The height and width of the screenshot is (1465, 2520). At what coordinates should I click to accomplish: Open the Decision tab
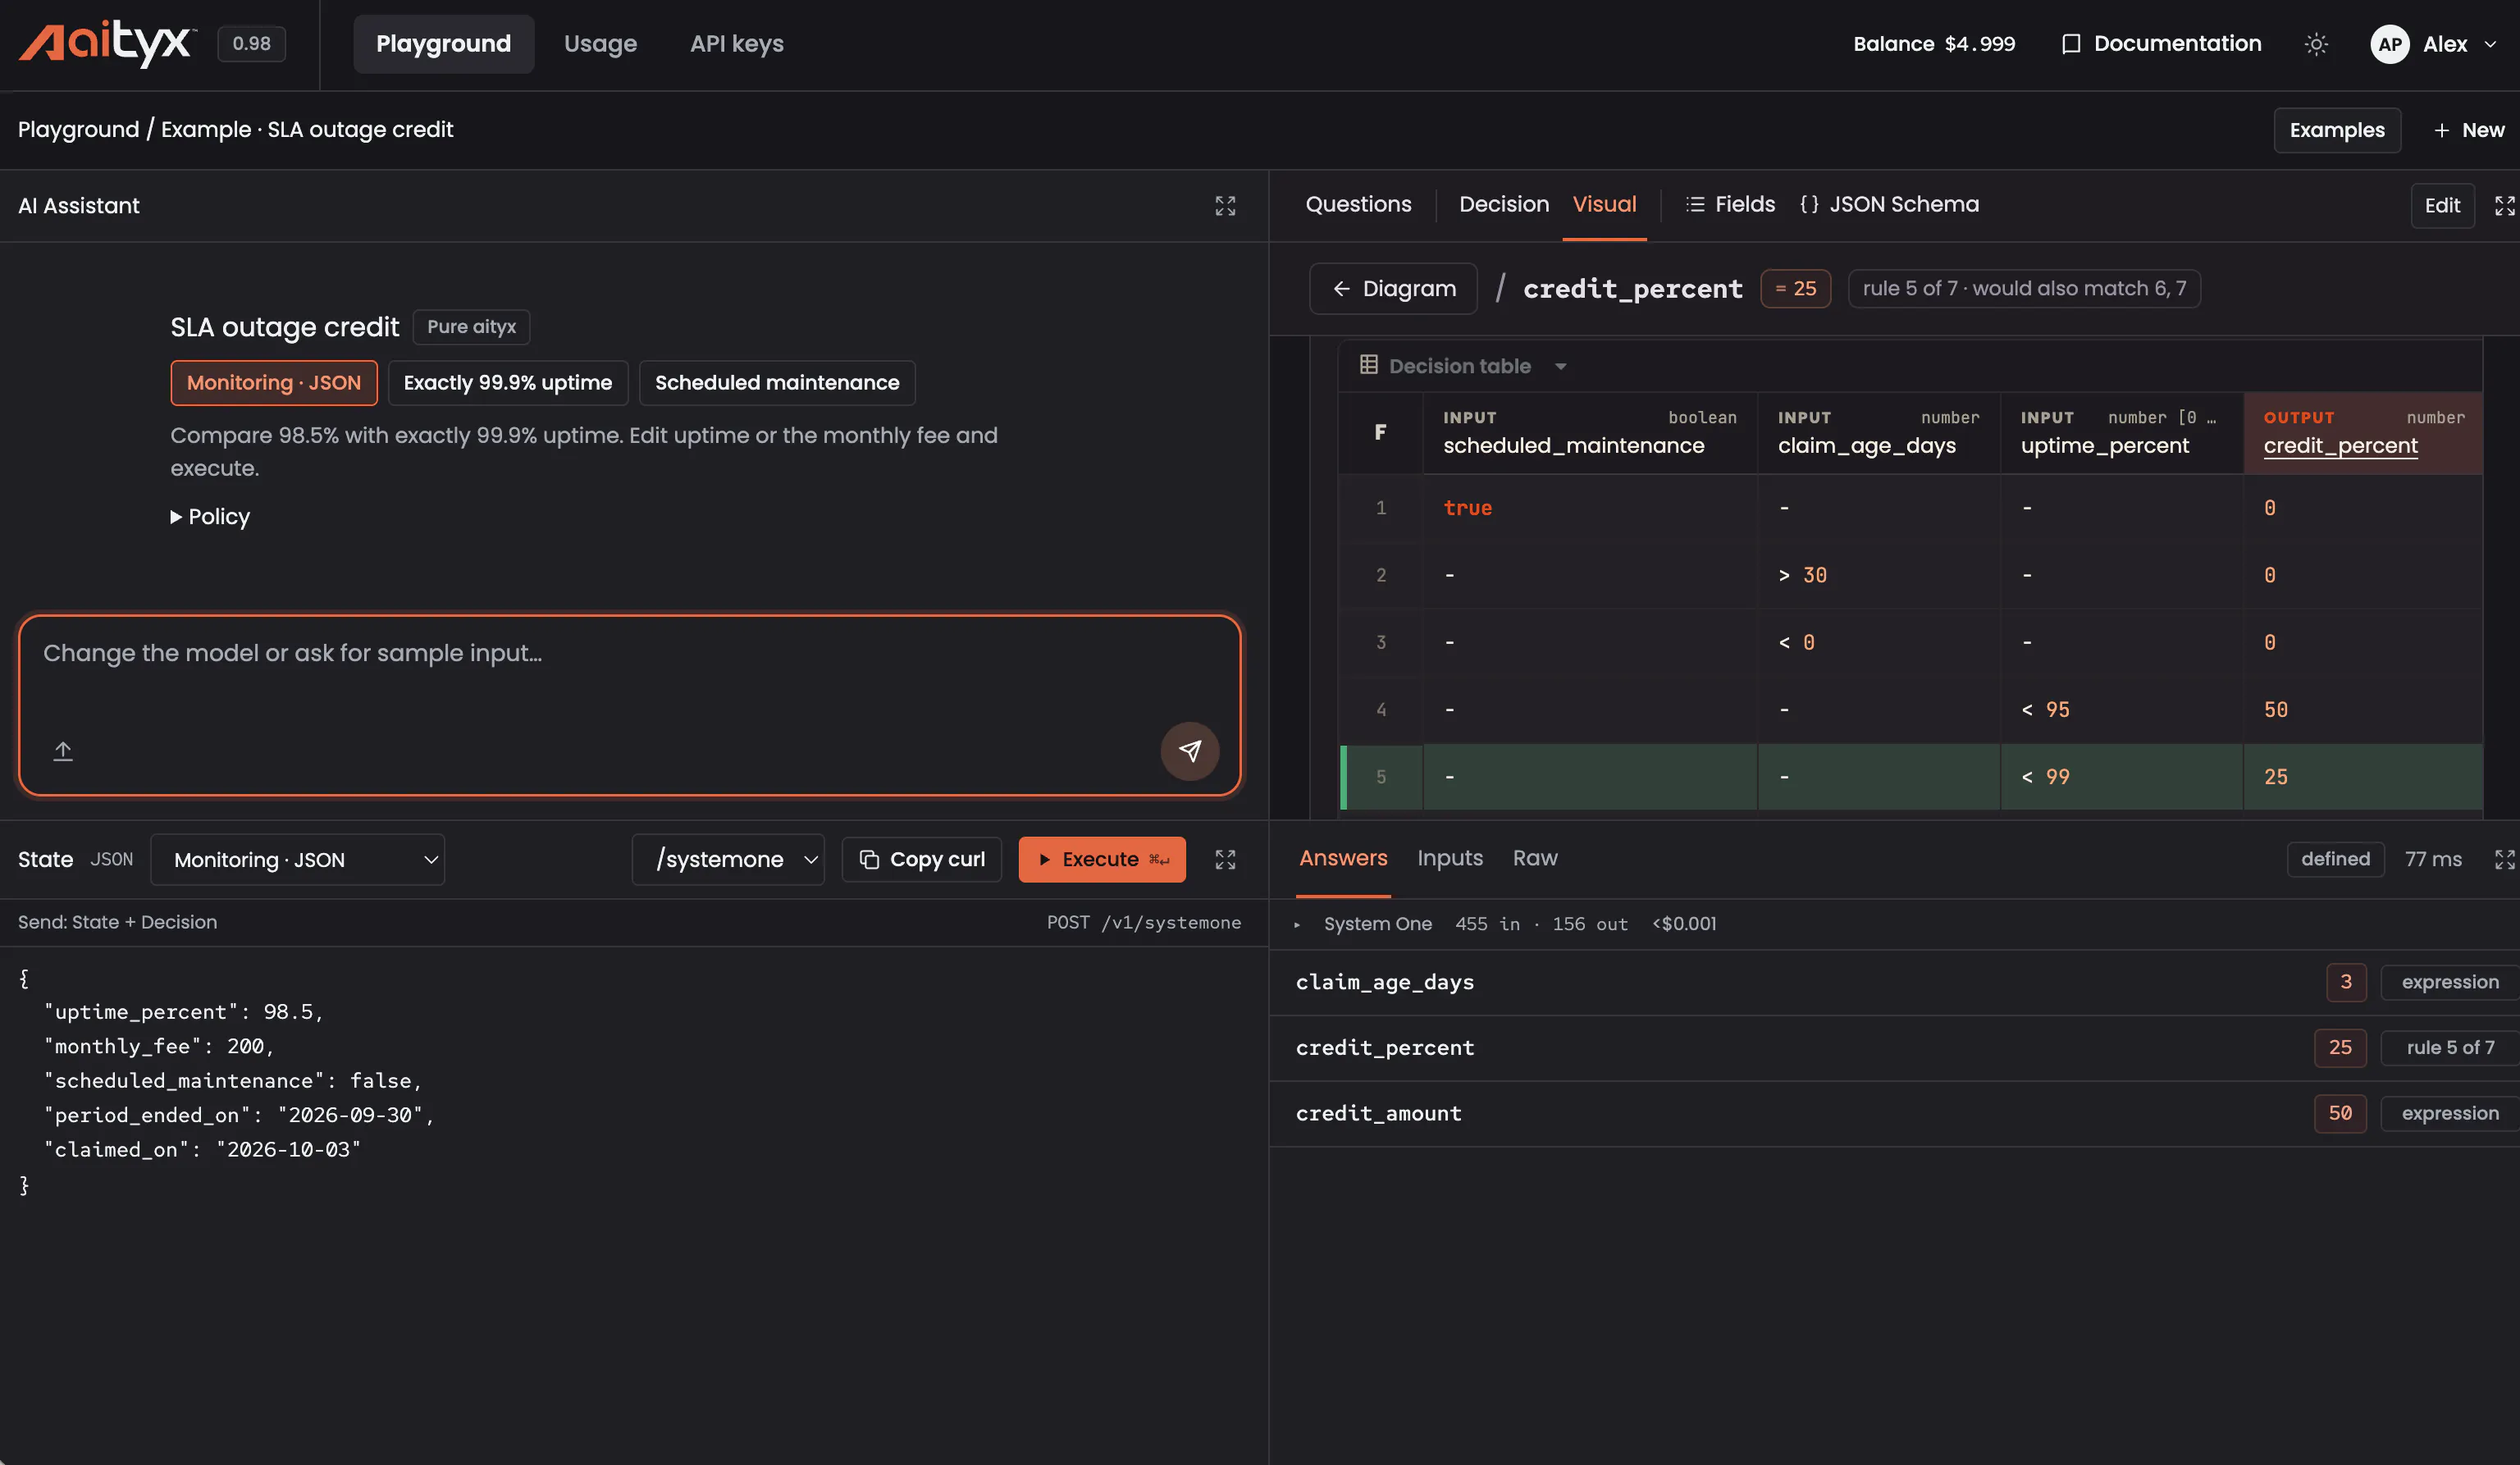1503,204
